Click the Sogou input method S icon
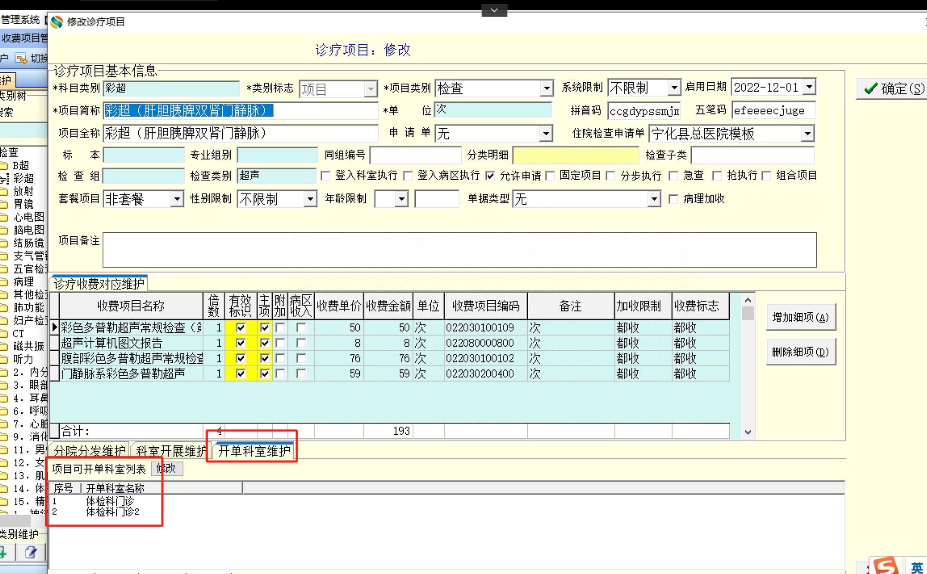This screenshot has width=927, height=574. pyautogui.click(x=886, y=566)
